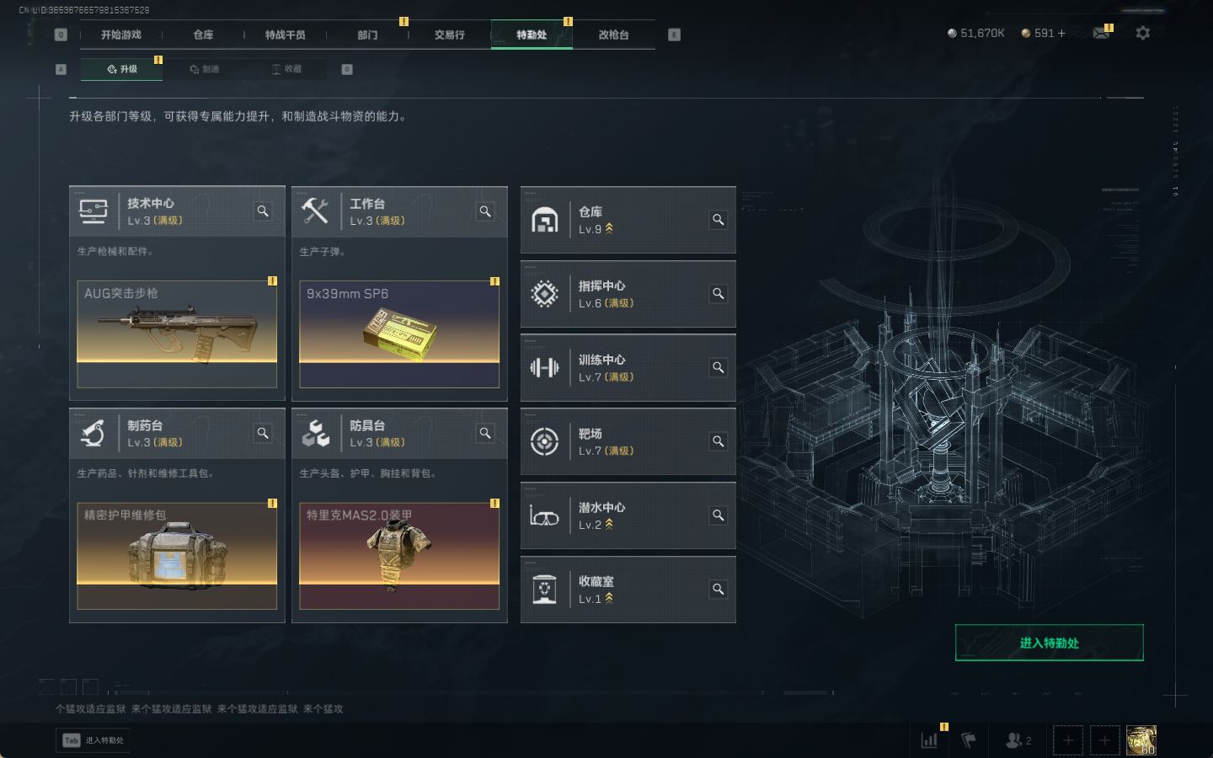The image size is (1213, 758).
Task: Inspect 仓库 with its magnifier icon
Action: point(719,220)
